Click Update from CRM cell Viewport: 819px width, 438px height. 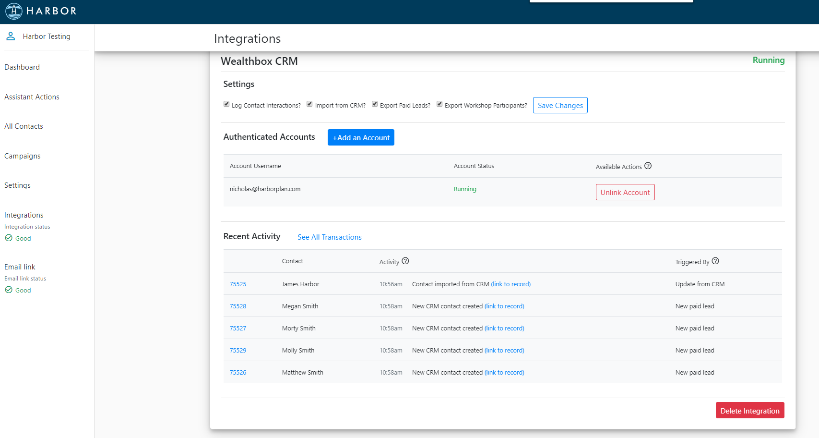[x=700, y=284]
